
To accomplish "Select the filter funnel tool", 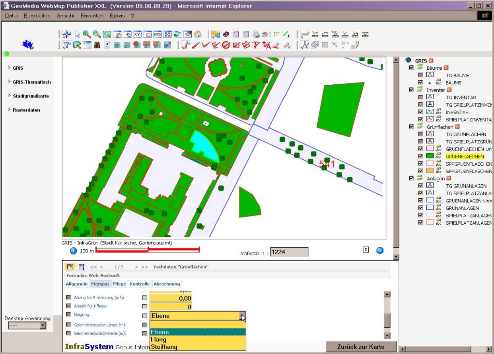I will [x=66, y=45].
